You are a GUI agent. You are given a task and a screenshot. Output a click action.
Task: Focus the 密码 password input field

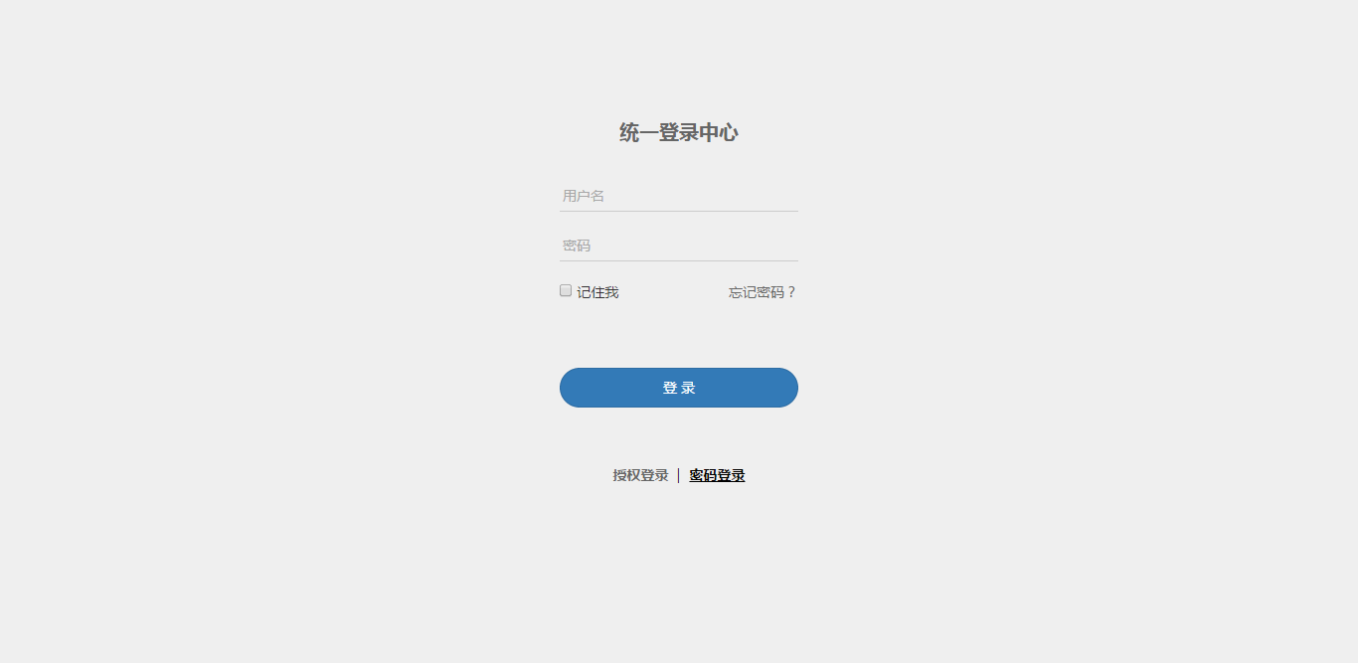[679, 246]
